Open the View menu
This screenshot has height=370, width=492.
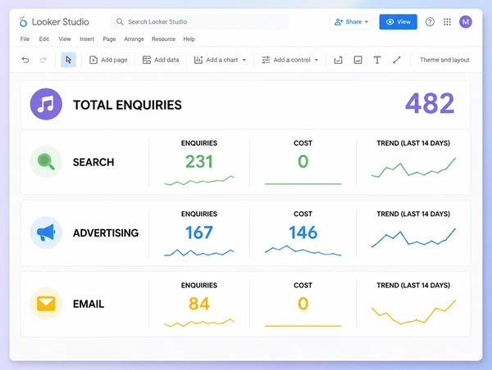point(65,39)
